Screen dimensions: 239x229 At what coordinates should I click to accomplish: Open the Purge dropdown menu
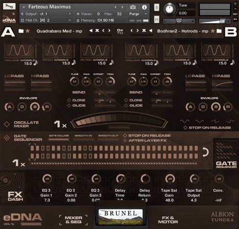(x=138, y=14)
